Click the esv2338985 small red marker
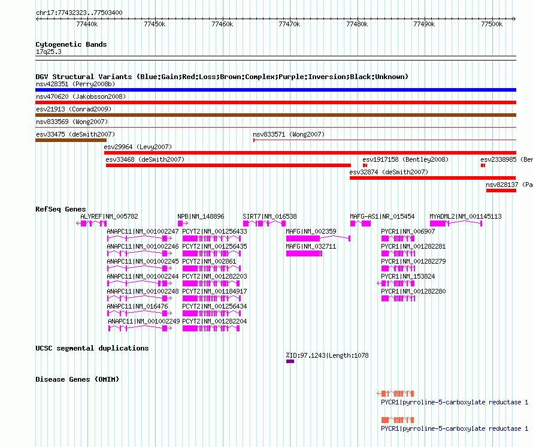The height and width of the screenshot is (447, 533). point(483,165)
